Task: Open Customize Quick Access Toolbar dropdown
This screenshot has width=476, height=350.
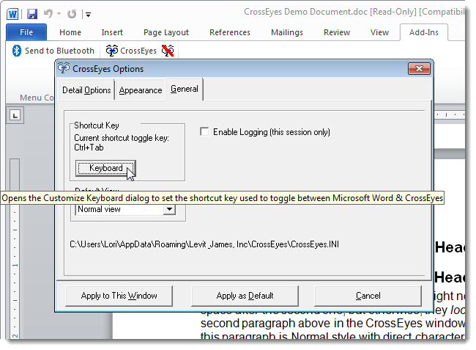Action: coord(88,14)
